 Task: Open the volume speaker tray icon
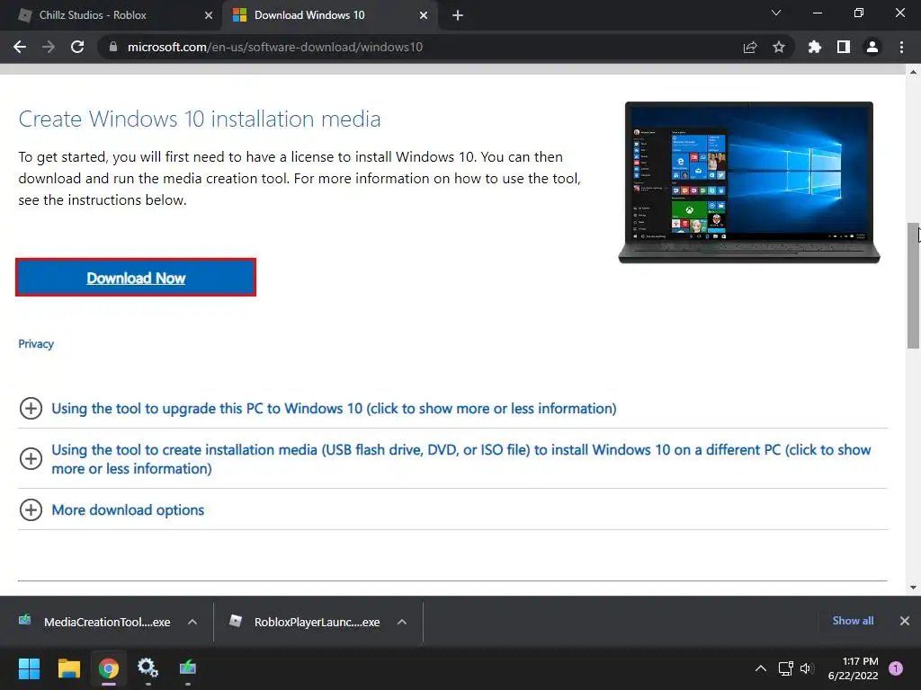[x=807, y=668]
